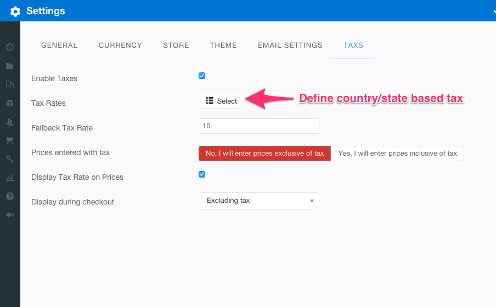The width and height of the screenshot is (496, 307).
Task: Click the Settings gear icon in header
Action: [x=15, y=12]
